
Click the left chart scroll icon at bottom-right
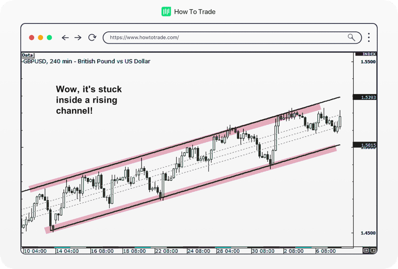pos(366,251)
